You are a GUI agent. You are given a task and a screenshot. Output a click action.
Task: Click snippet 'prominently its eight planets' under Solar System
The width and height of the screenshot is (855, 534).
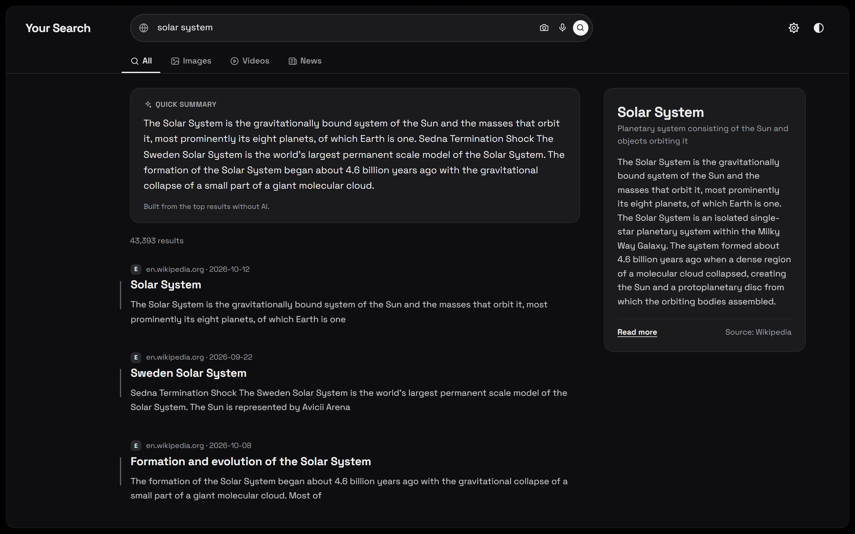339,312
